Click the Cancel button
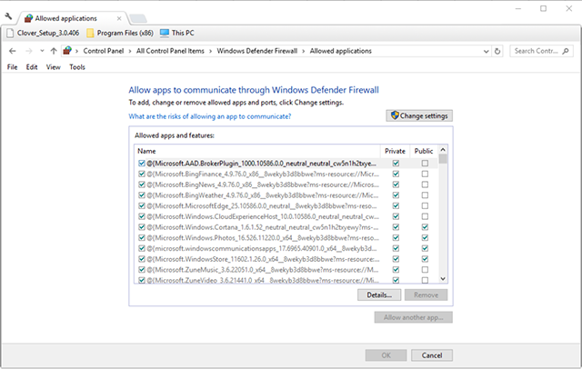This screenshot has height=369, width=582. [432, 355]
